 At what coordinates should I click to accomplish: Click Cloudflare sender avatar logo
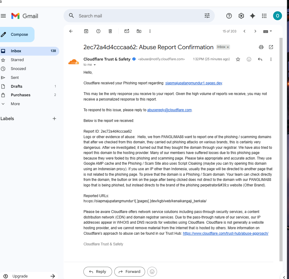point(74,62)
